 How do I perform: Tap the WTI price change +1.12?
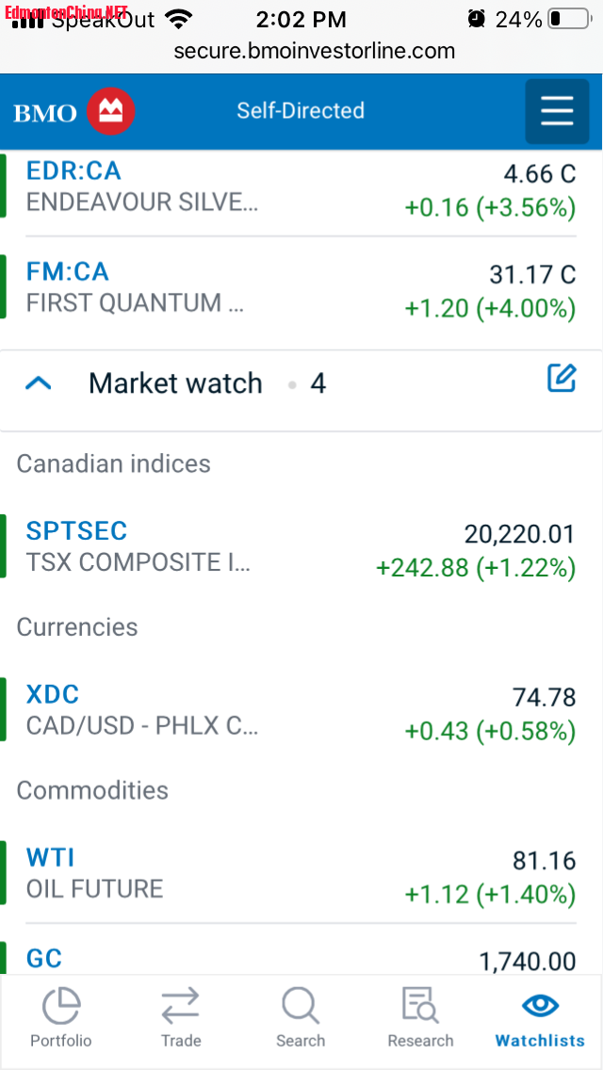tap(435, 895)
